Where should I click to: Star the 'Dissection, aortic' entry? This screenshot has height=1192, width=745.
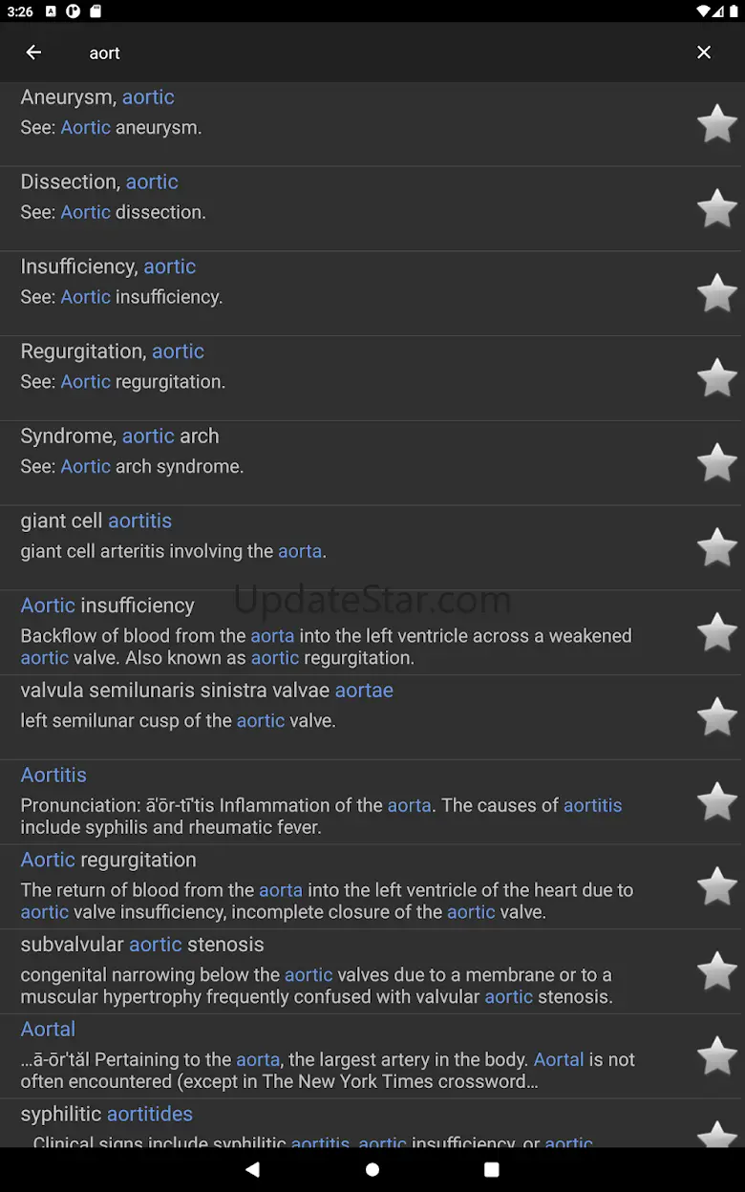pos(716,208)
